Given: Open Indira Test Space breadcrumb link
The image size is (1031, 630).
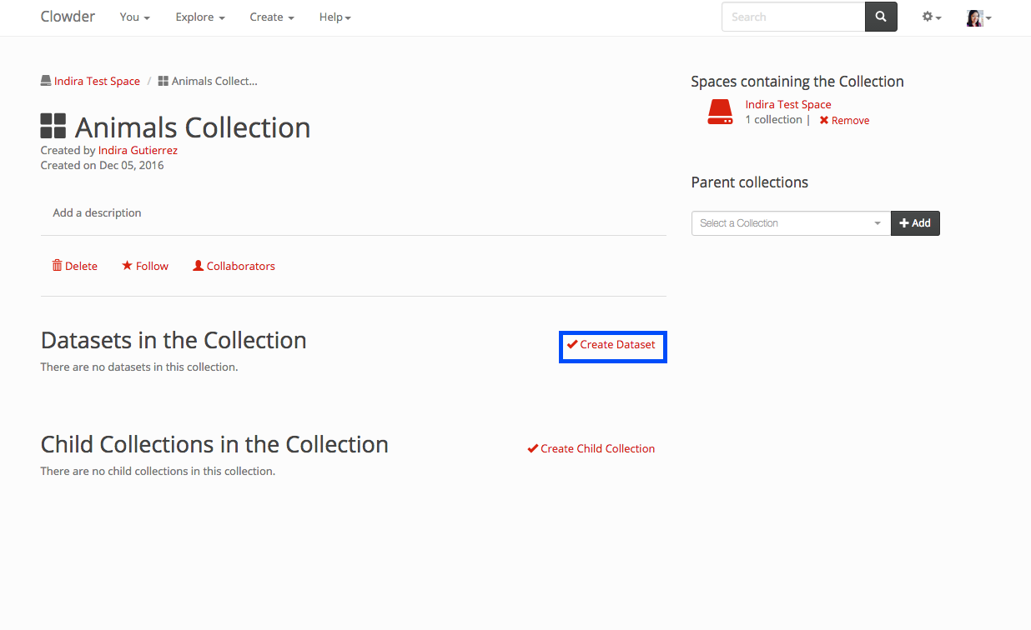Looking at the screenshot, I should [97, 82].
